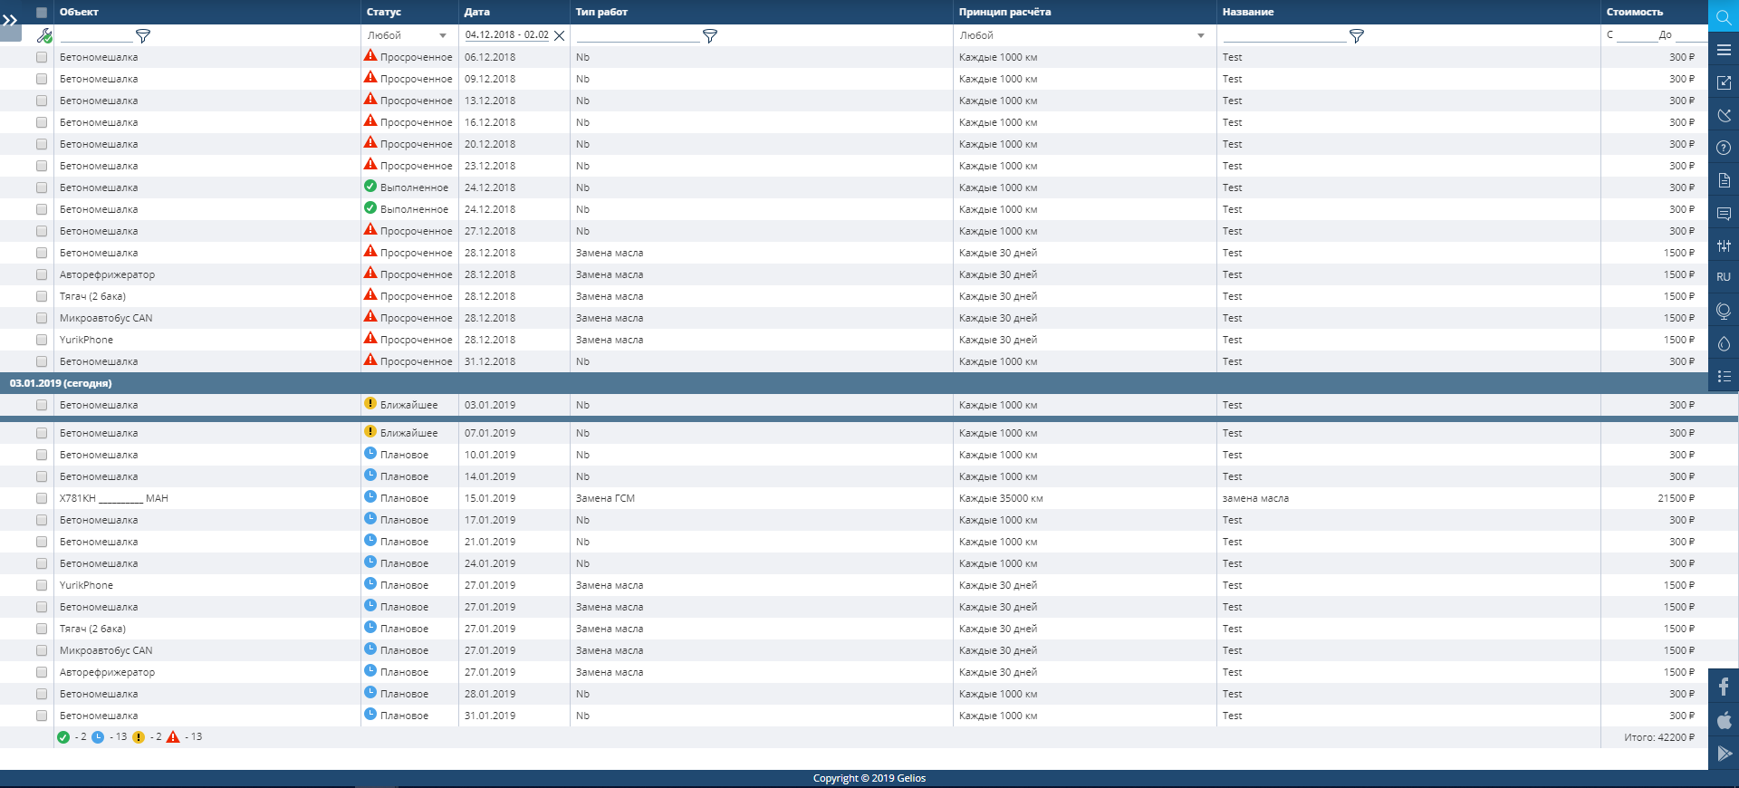Screen dimensions: 1739x788
Task: Click the filter funnel for Название column
Action: 1356,35
